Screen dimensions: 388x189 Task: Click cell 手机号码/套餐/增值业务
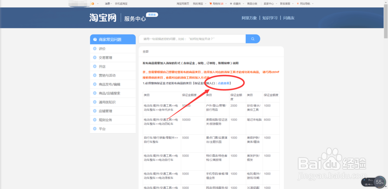pyautogui.click(x=217, y=178)
